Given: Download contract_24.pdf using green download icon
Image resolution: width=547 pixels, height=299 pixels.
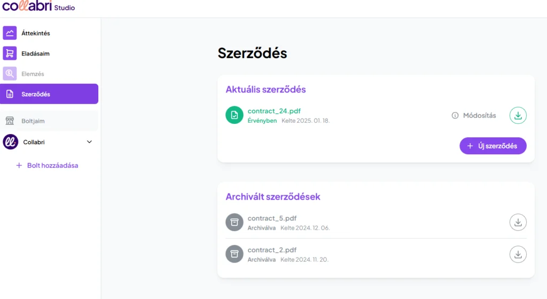Looking at the screenshot, I should click(x=518, y=115).
